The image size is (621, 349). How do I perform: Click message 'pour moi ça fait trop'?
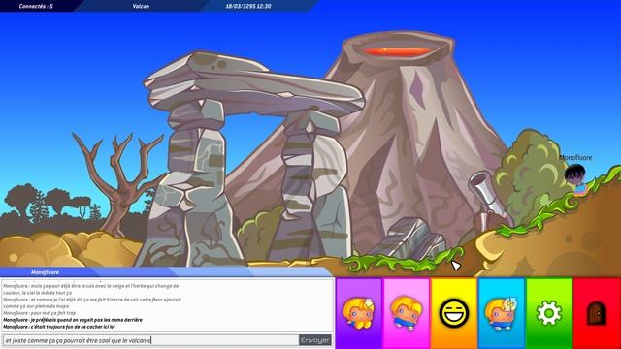(39, 313)
